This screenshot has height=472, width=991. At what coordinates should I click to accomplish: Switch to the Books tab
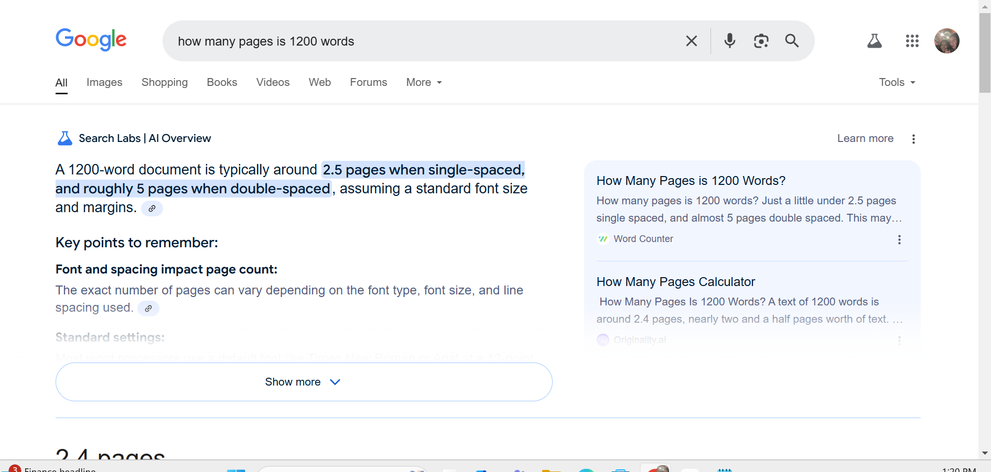point(222,82)
